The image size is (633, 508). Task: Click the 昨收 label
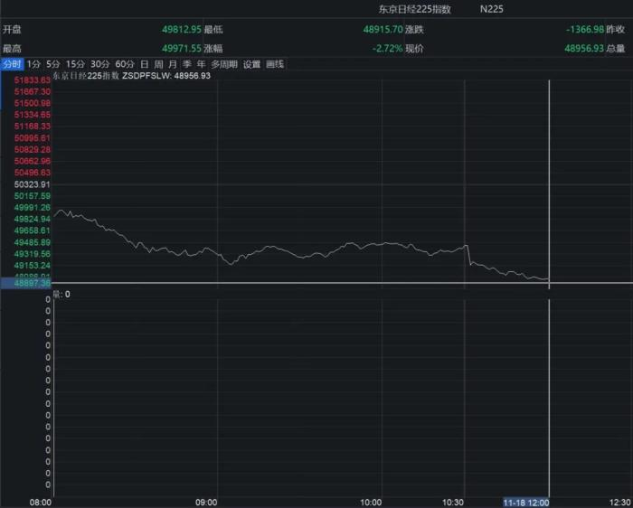coord(615,29)
